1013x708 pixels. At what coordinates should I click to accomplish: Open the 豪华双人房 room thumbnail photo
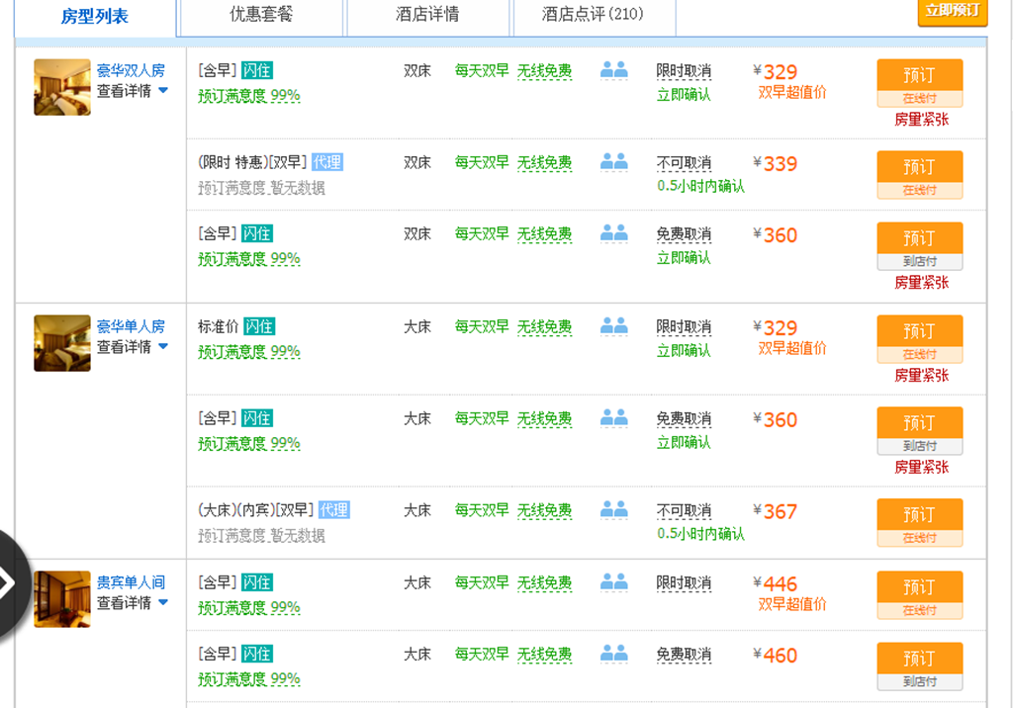(x=62, y=87)
